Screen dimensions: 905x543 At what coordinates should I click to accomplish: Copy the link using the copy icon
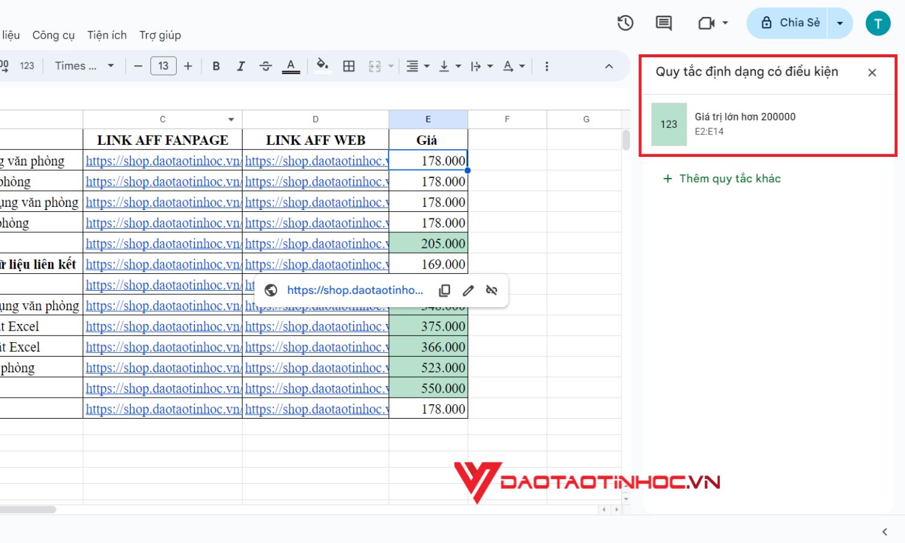pyautogui.click(x=444, y=290)
